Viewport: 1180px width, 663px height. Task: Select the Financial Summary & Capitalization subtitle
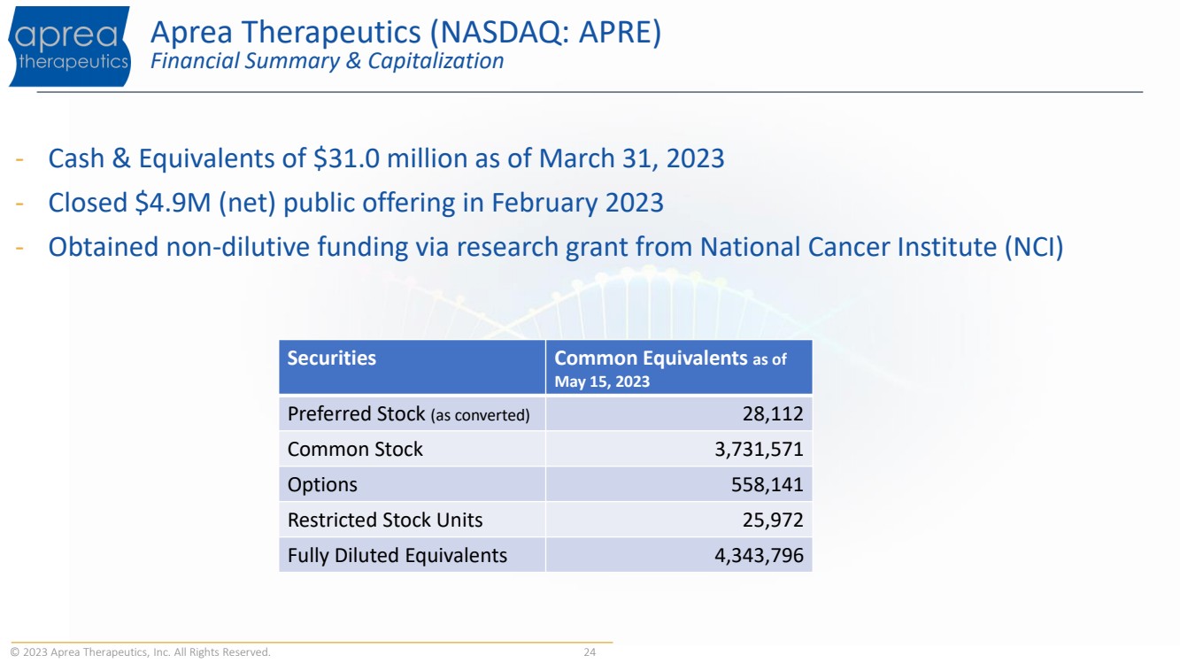tap(328, 61)
